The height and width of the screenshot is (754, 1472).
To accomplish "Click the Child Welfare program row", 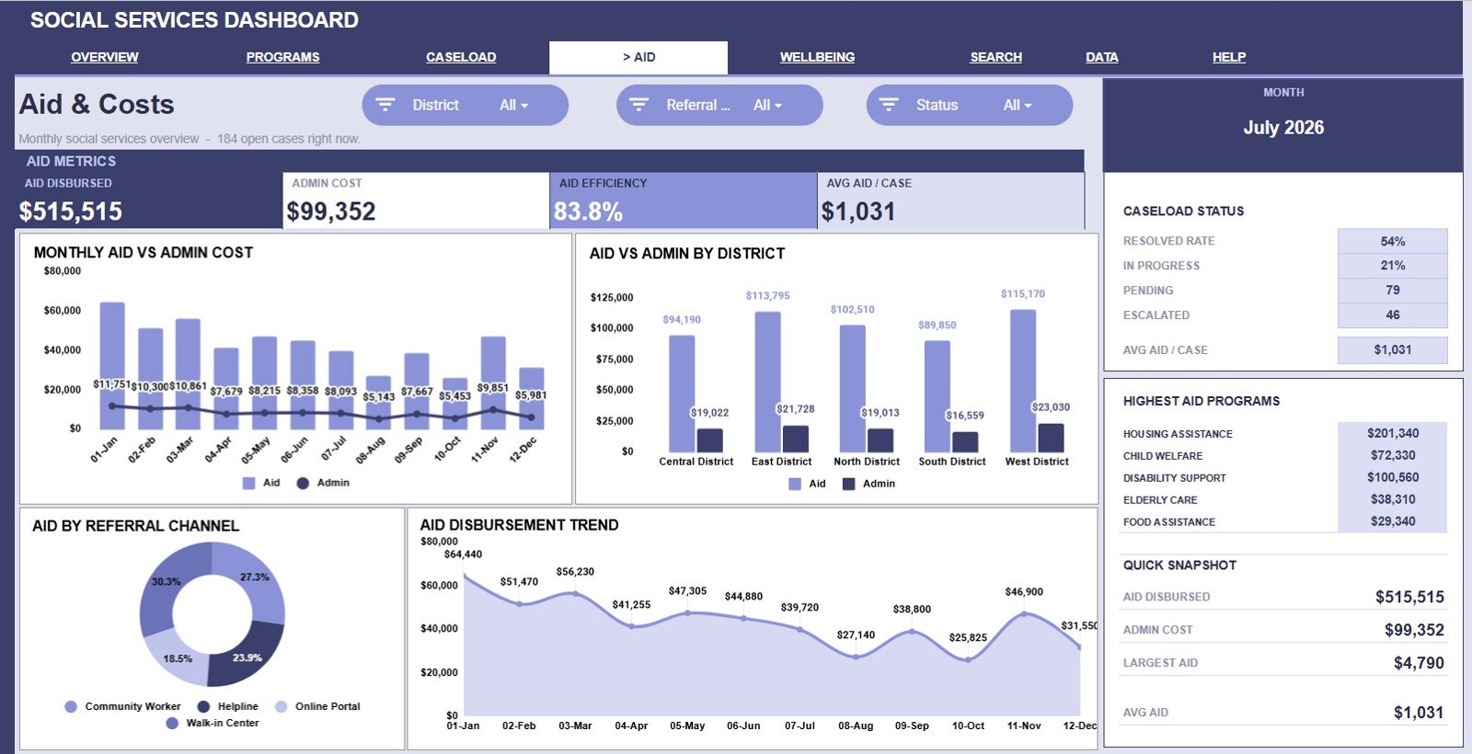I will 1283,455.
